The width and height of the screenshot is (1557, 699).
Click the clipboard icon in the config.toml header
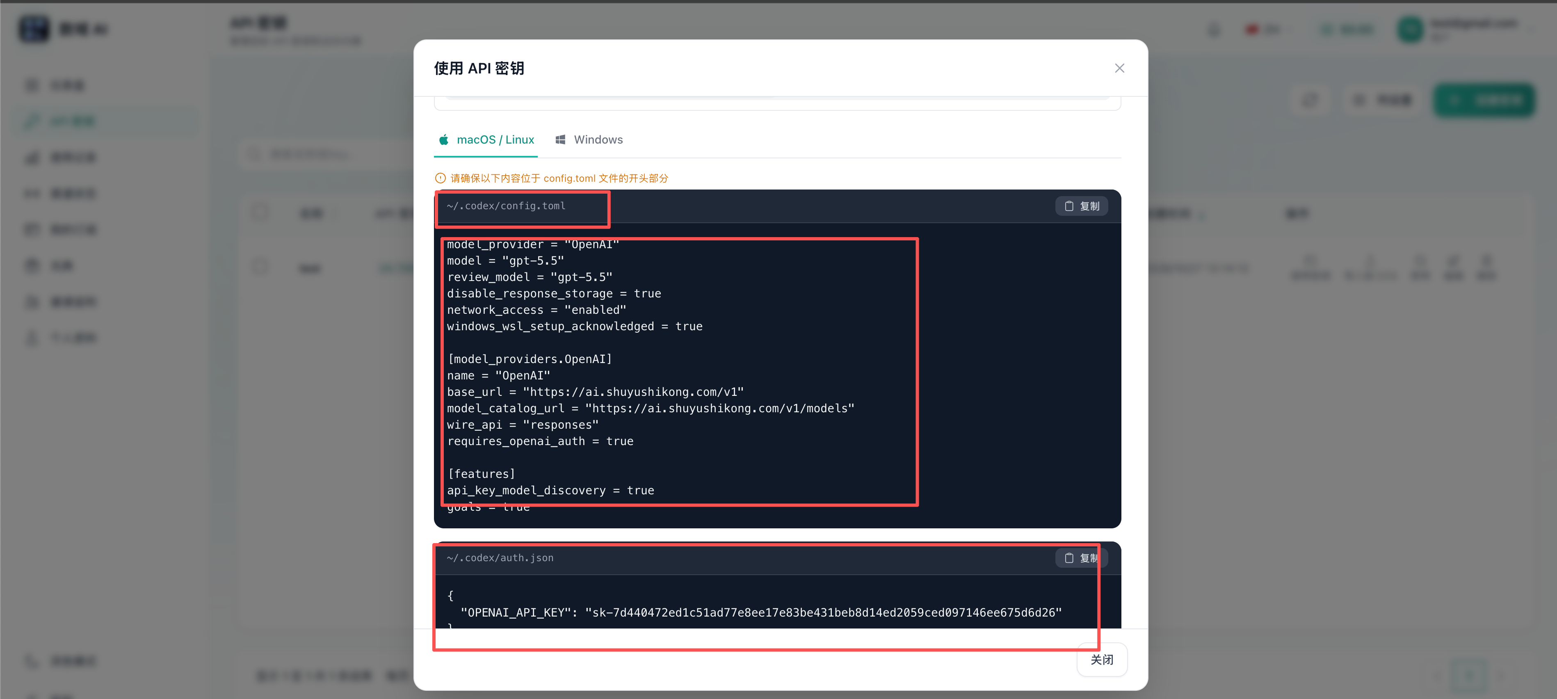click(x=1068, y=206)
